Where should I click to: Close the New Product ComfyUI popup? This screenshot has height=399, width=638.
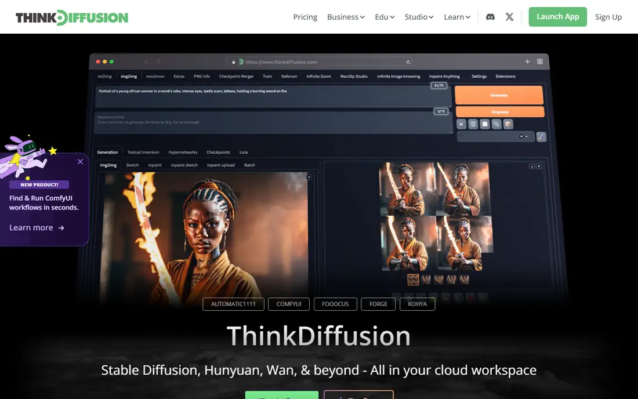(80, 161)
